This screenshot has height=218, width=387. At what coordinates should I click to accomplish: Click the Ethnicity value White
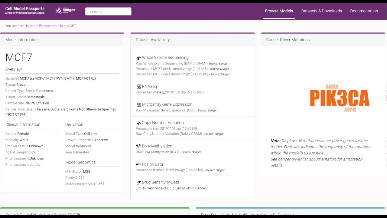[x=24, y=140]
